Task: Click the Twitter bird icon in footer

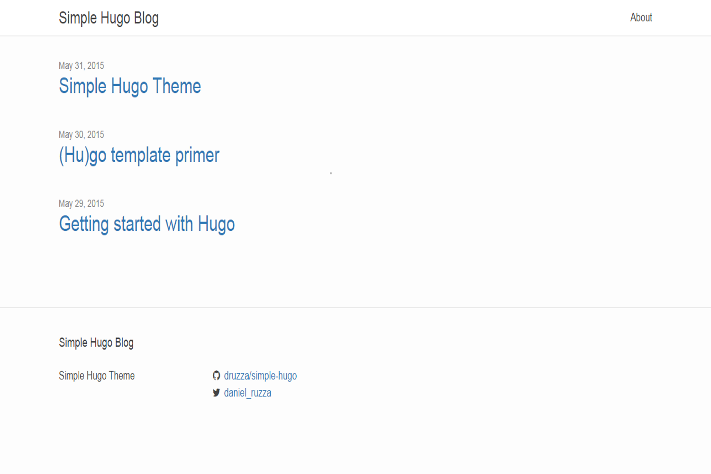Action: click(216, 392)
